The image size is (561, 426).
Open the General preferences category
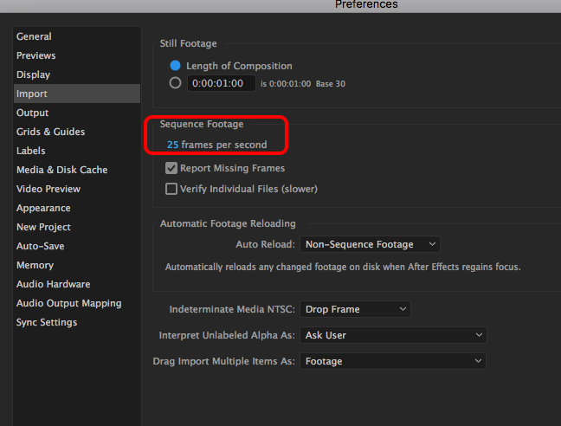coord(34,36)
